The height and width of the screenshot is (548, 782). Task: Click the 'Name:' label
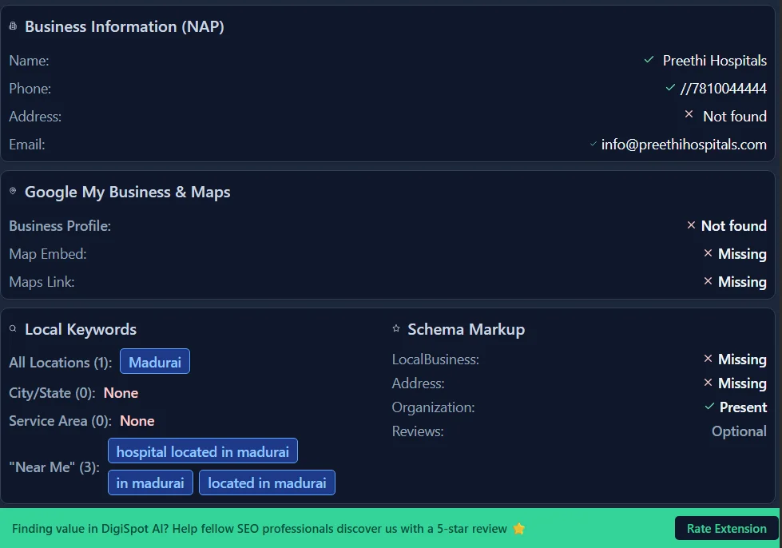pos(29,61)
